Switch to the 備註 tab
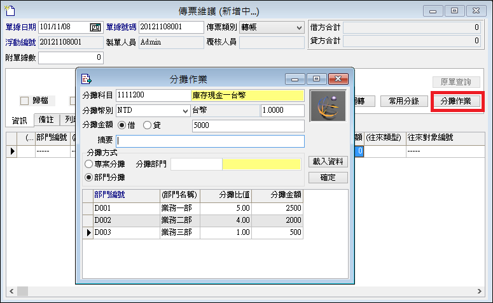This screenshot has width=493, height=303. pos(46,120)
